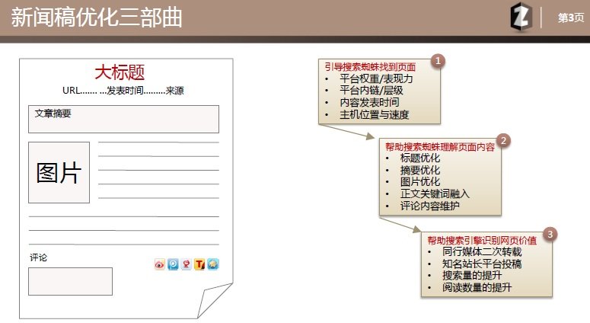Click bullet 主机位置与速度
The height and width of the screenshot is (323, 590).
[375, 114]
